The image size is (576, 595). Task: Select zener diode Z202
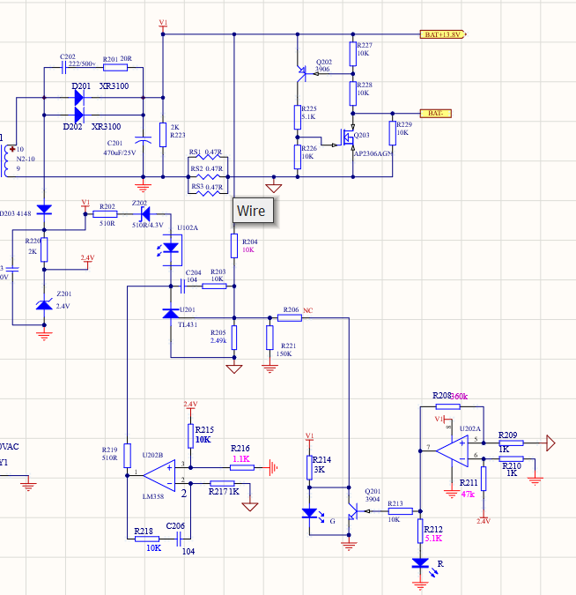[145, 214]
